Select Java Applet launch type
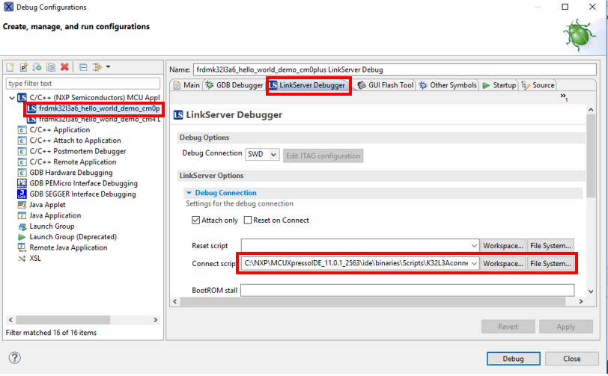Viewport: 608px width, 376px height. (x=42, y=205)
